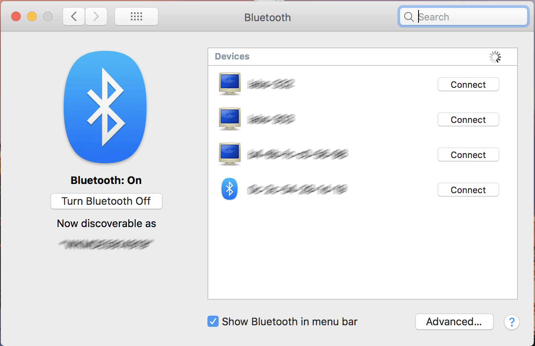Connect to the second listed device
This screenshot has width=535, height=346.
[468, 120]
